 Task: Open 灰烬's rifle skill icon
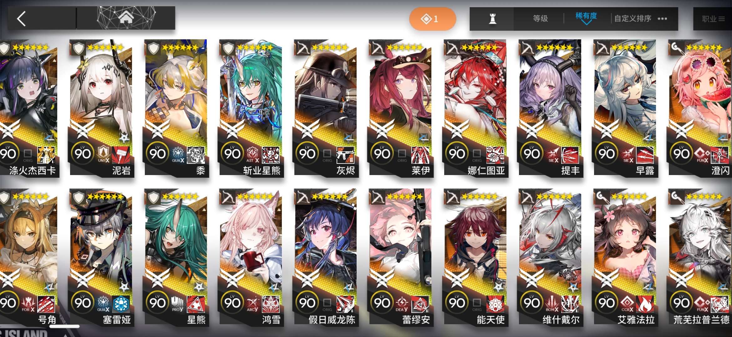point(345,155)
